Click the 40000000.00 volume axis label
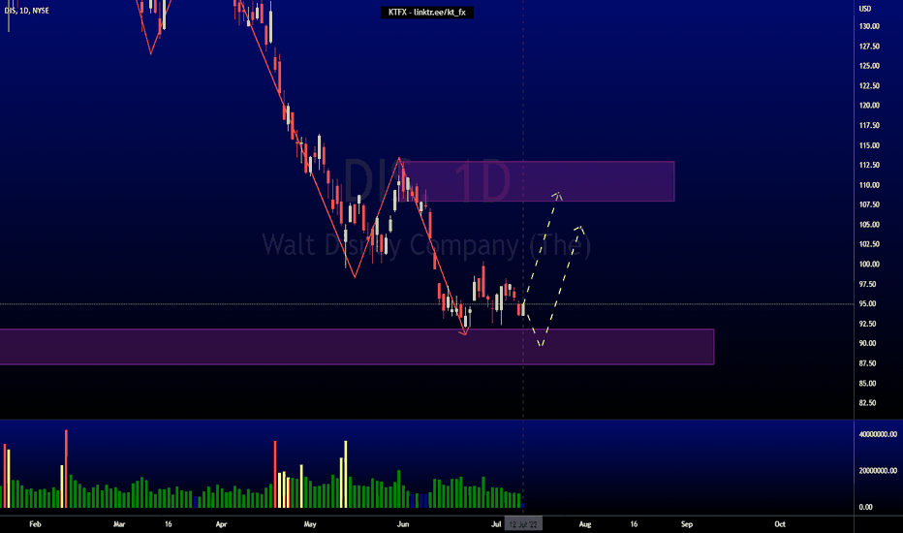The width and height of the screenshot is (903, 533). click(878, 434)
